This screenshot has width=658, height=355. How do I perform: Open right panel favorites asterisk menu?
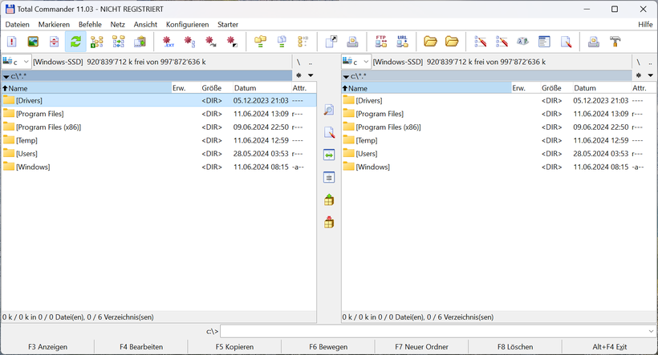pos(638,75)
